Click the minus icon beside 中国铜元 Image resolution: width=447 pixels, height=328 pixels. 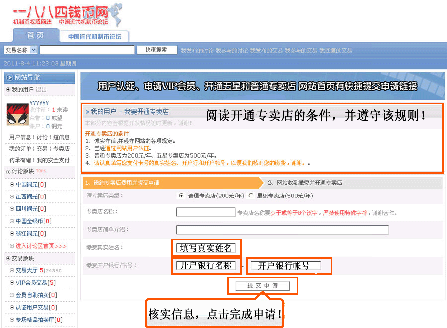[12, 185]
